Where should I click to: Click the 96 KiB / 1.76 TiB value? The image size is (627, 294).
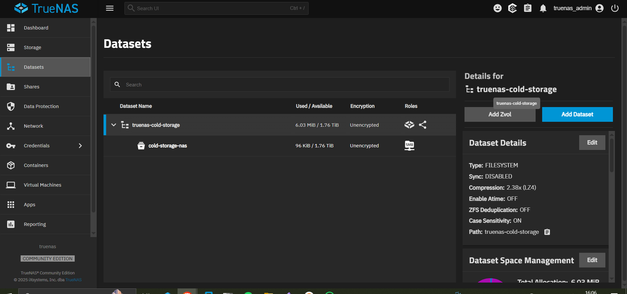coord(314,146)
